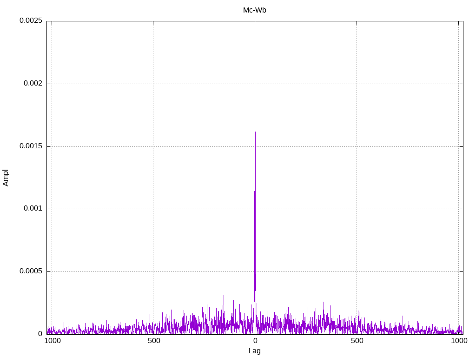This screenshot has width=476, height=357.
Task: Select the "Ampl" y-axis label
Action: tap(6, 178)
